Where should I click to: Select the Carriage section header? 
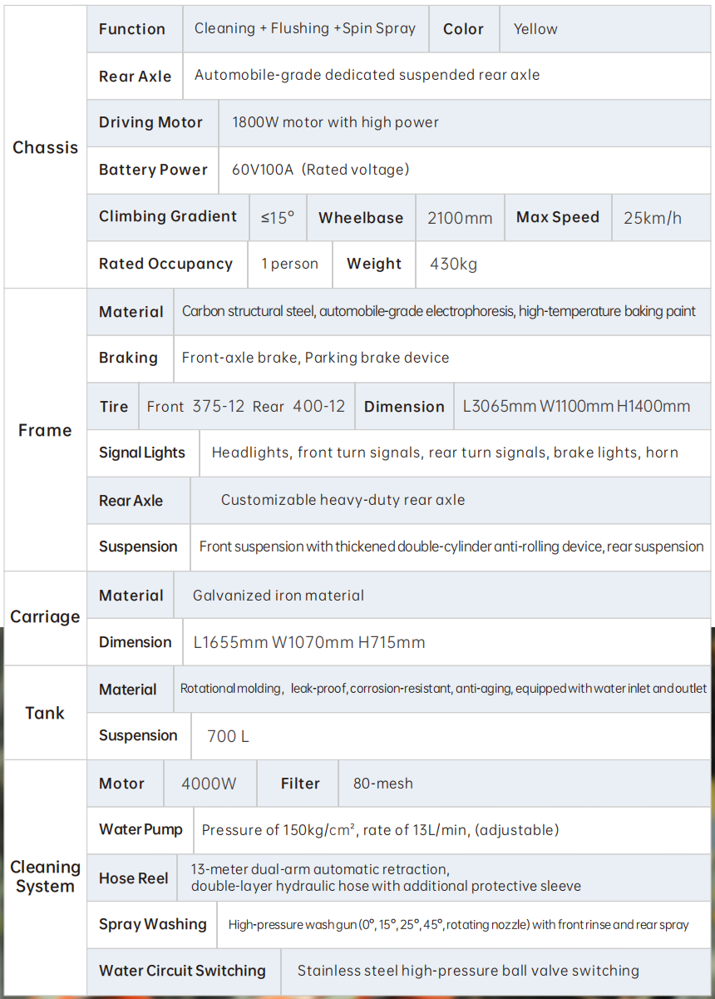(x=45, y=617)
